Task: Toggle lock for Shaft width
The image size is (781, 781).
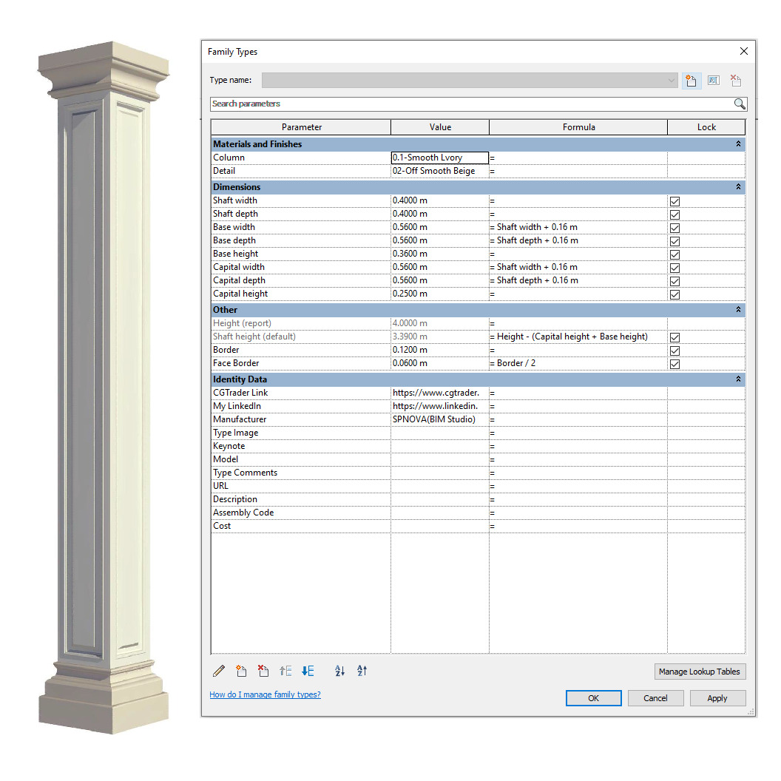Action: coord(675,201)
